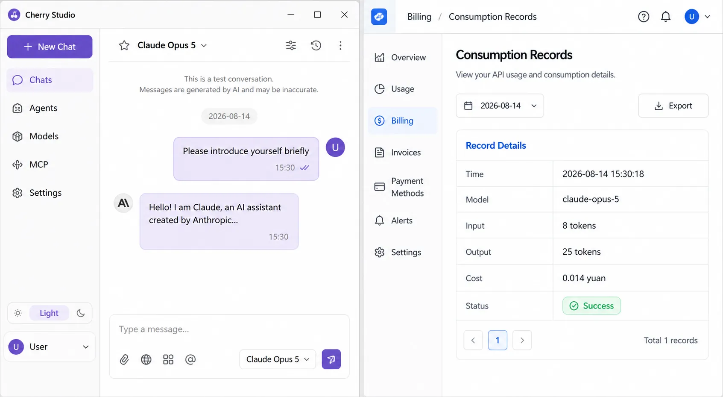723x397 pixels.
Task: Click the Cherry Studio logo icon
Action: coord(14,15)
